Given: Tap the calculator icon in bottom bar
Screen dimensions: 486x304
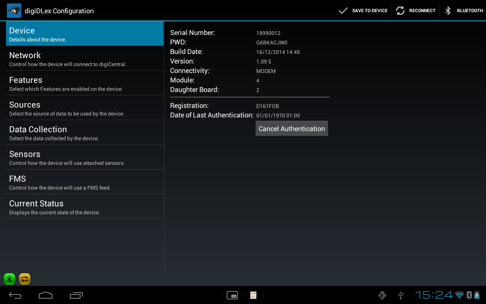Looking at the screenshot, I should point(253,295).
